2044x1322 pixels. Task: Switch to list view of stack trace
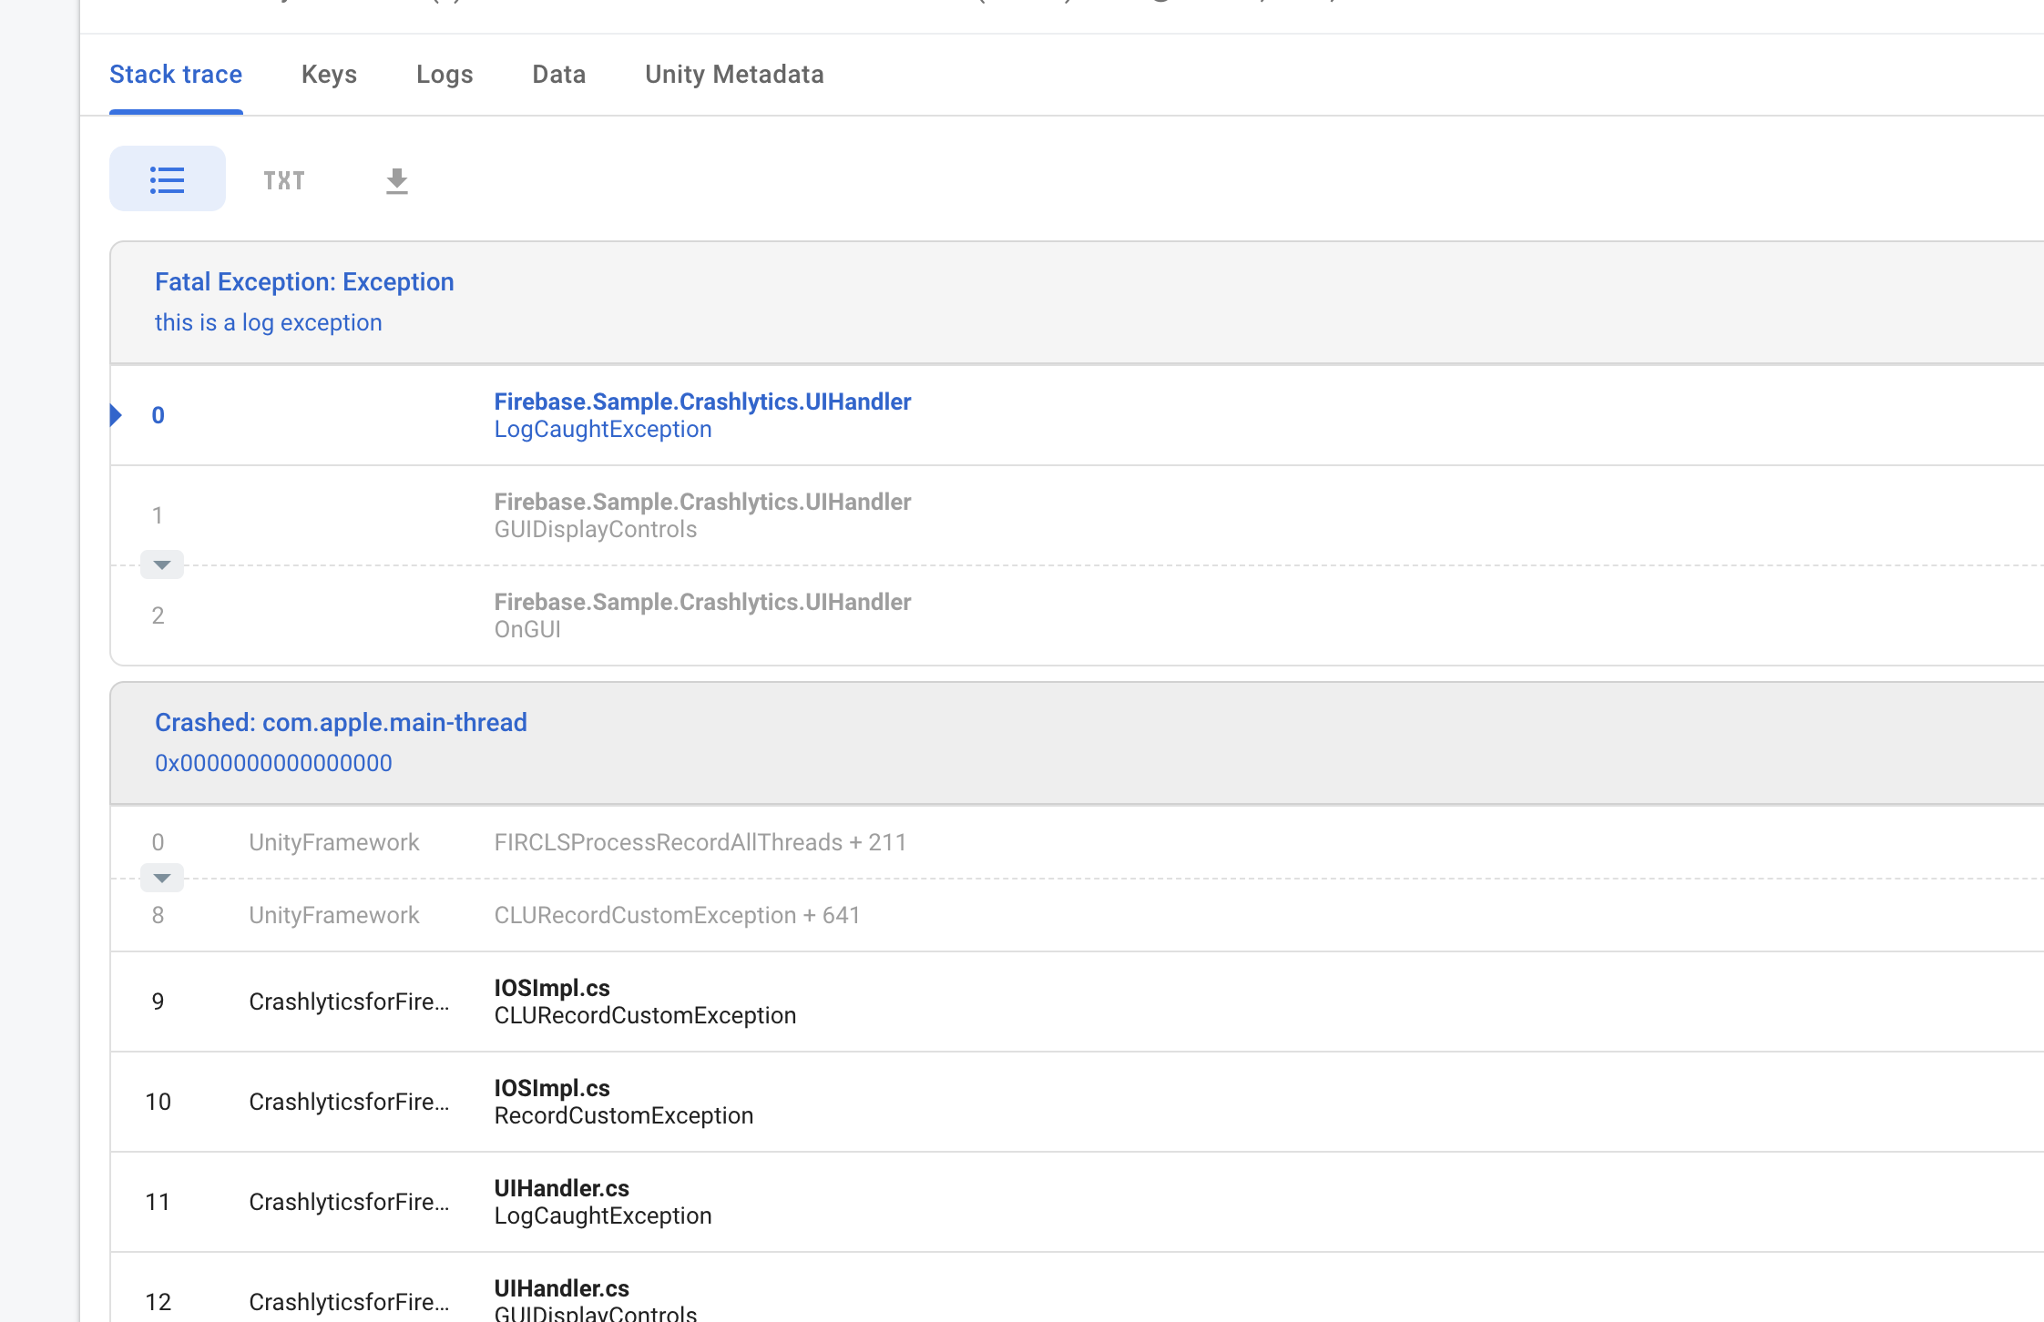tap(167, 179)
